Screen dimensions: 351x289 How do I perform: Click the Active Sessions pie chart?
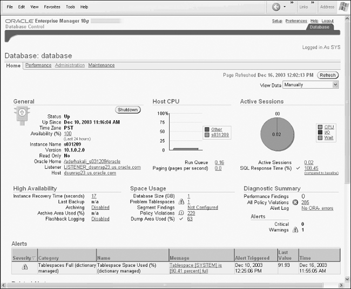click(278, 134)
